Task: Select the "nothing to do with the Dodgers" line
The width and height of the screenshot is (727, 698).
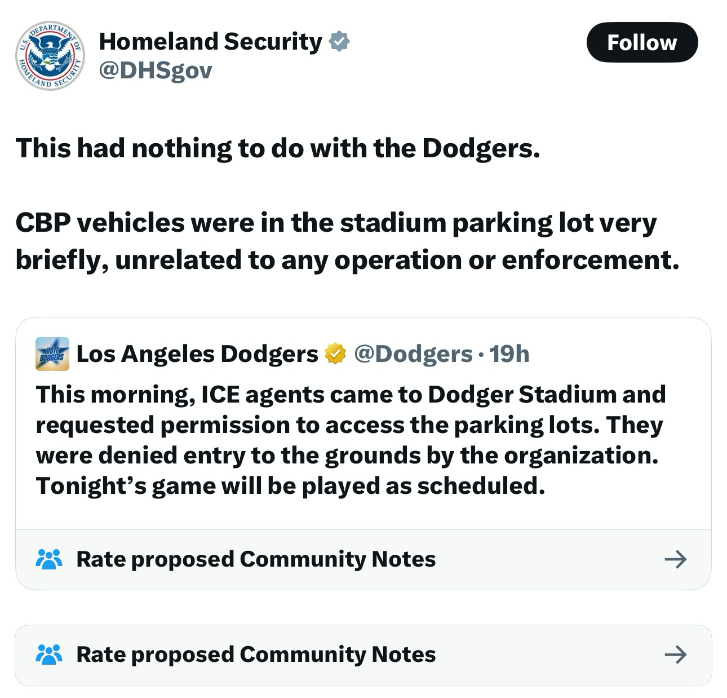Action: click(278, 148)
